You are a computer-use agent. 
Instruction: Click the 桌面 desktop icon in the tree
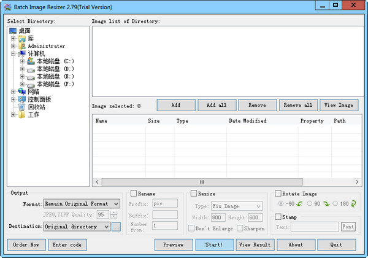coord(13,31)
